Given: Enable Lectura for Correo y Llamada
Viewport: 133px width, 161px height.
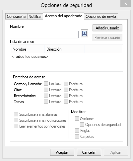Looking at the screenshot, I should (46, 84).
